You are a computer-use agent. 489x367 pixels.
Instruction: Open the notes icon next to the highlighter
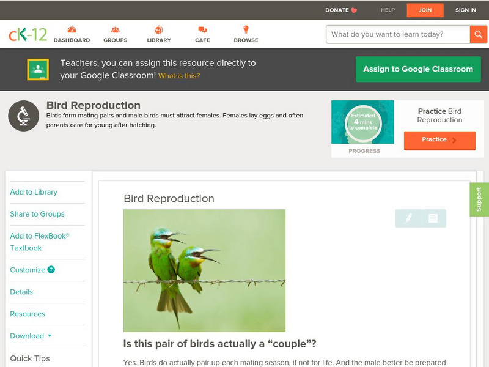pos(432,218)
